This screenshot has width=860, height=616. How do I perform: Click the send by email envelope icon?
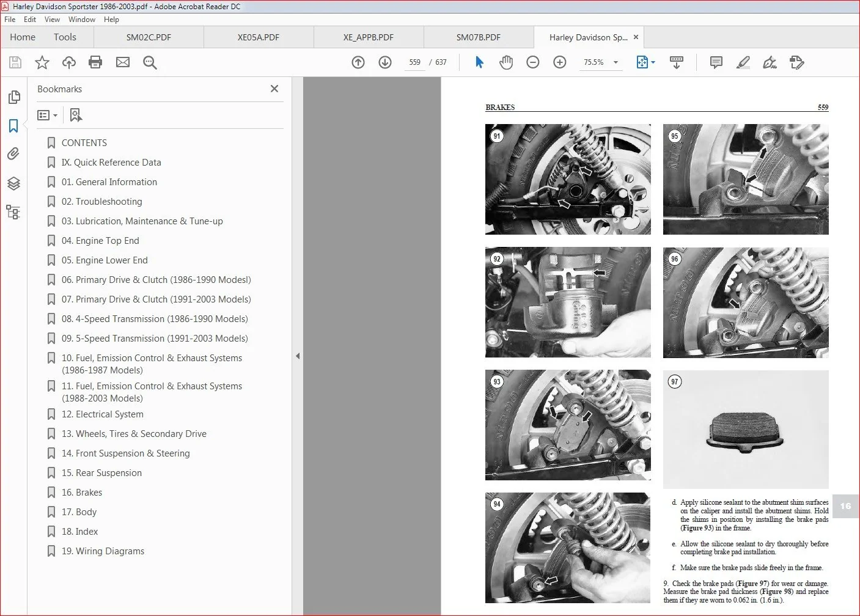[123, 62]
